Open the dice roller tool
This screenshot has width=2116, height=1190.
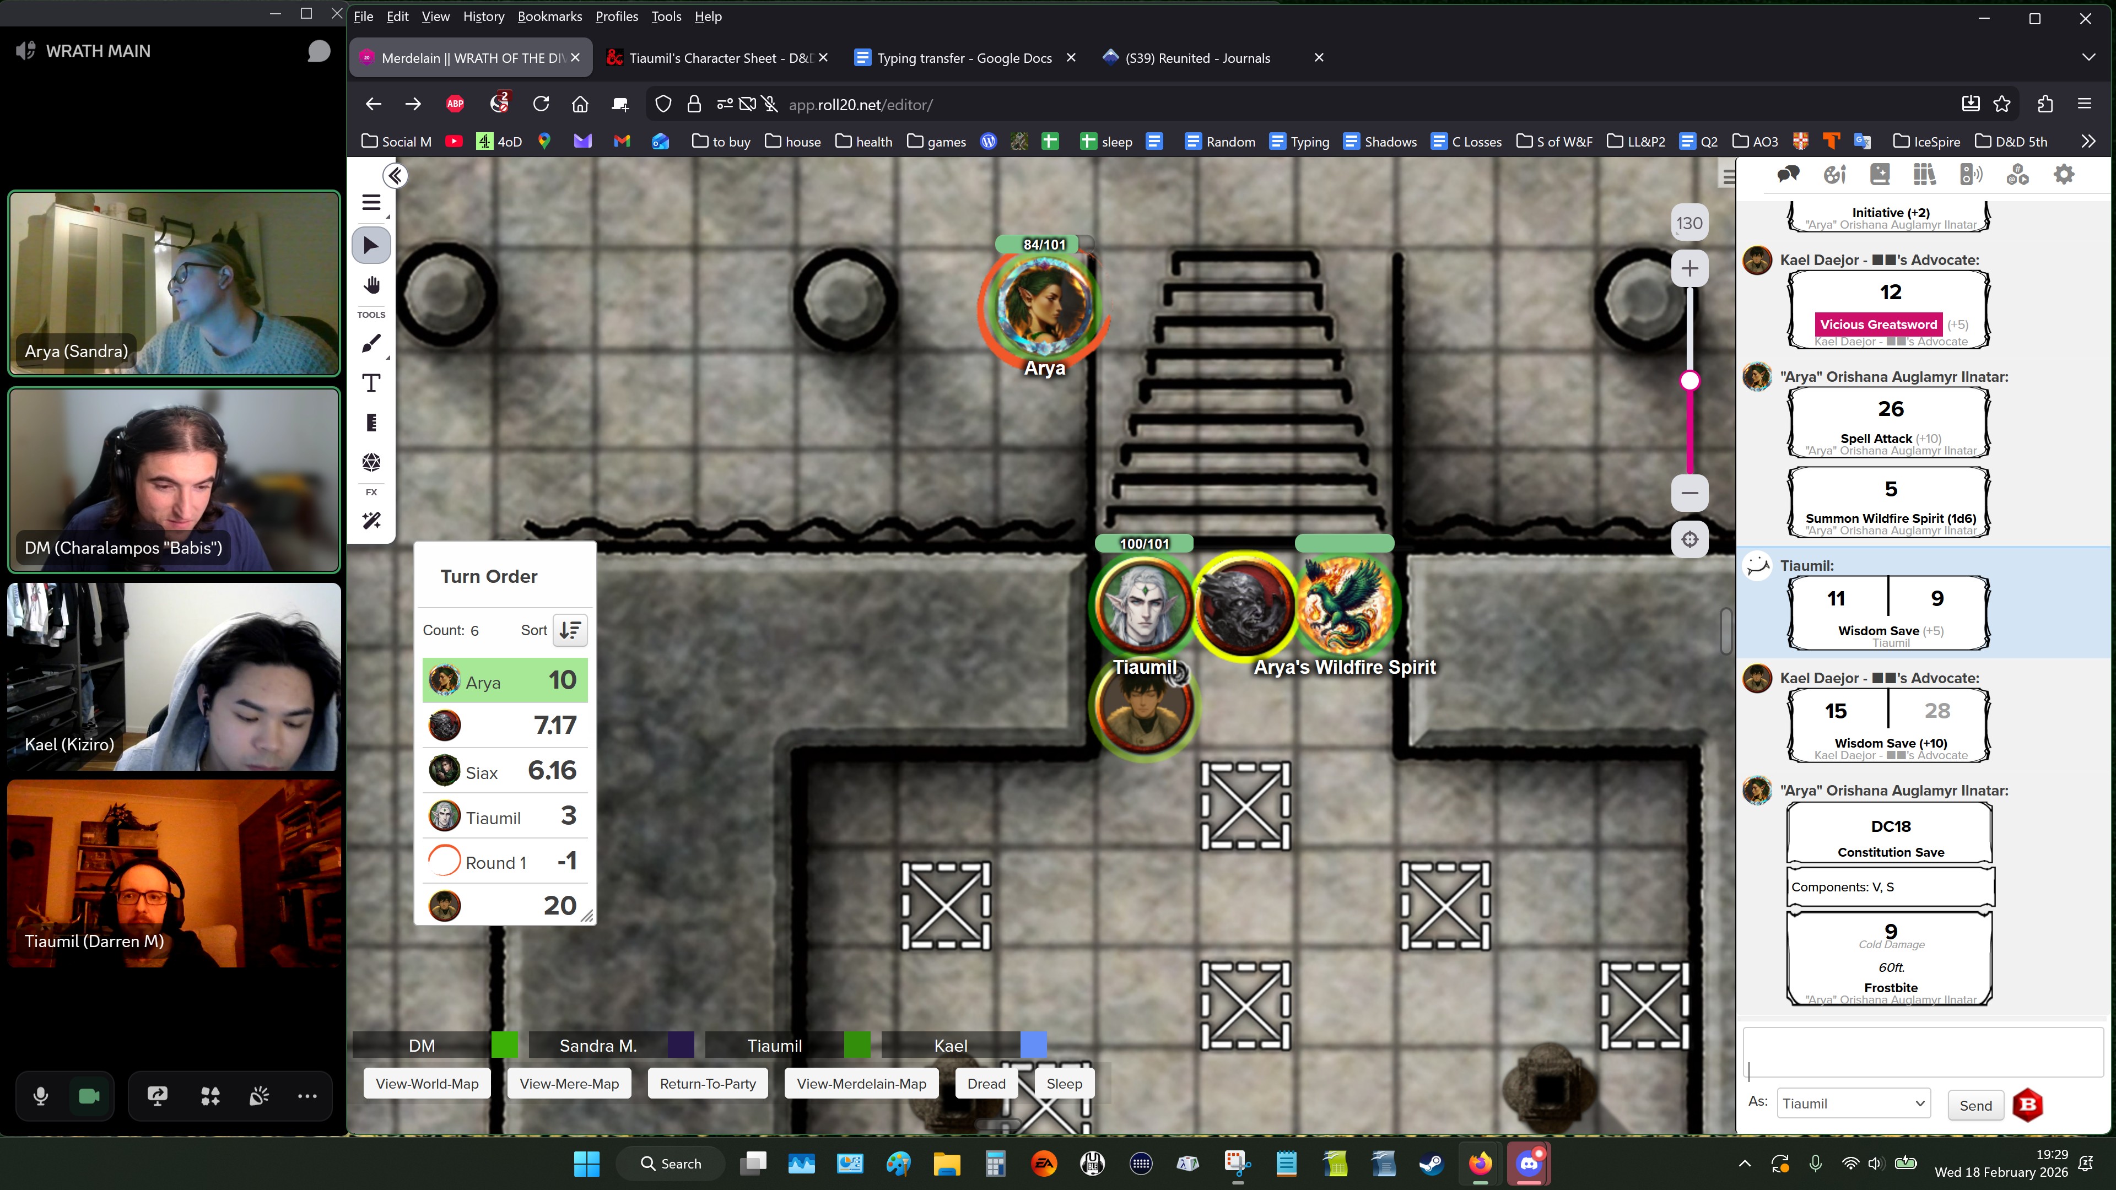[370, 462]
